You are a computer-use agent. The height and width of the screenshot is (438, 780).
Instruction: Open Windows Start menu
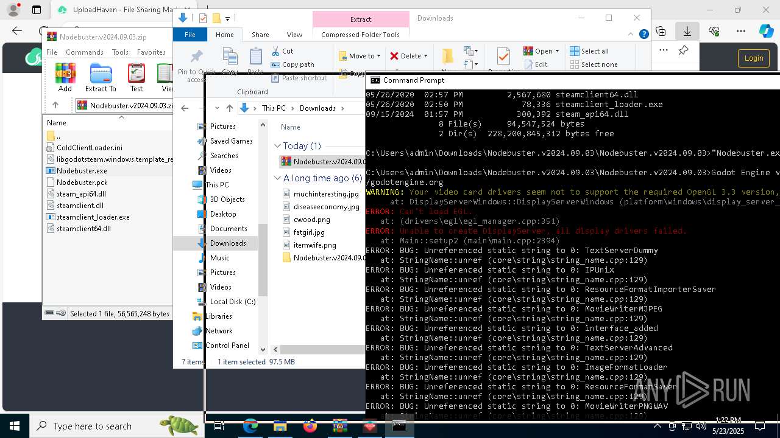coord(14,426)
